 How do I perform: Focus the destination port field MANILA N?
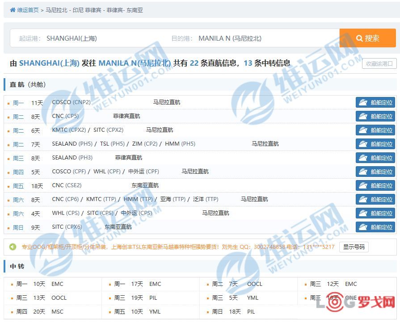[264, 38]
